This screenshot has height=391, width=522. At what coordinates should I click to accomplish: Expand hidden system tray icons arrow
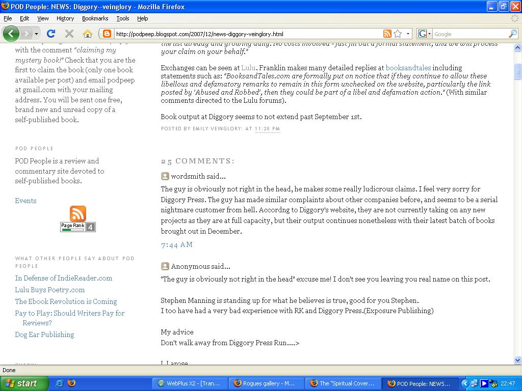pos(465,383)
